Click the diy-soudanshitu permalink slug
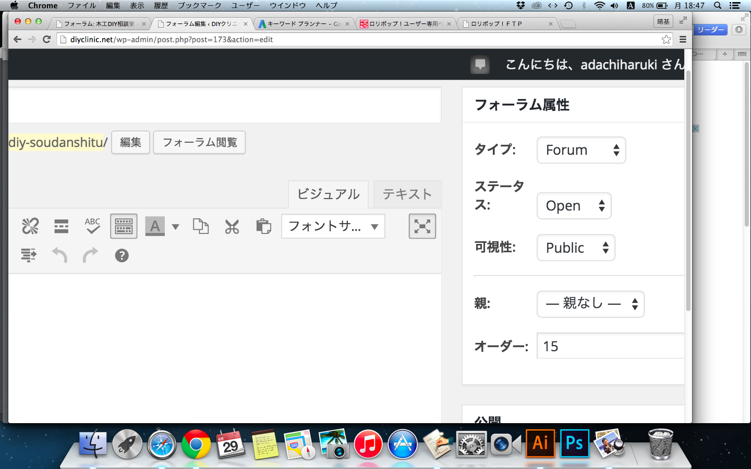Screen dimensions: 751x469 click(x=56, y=142)
